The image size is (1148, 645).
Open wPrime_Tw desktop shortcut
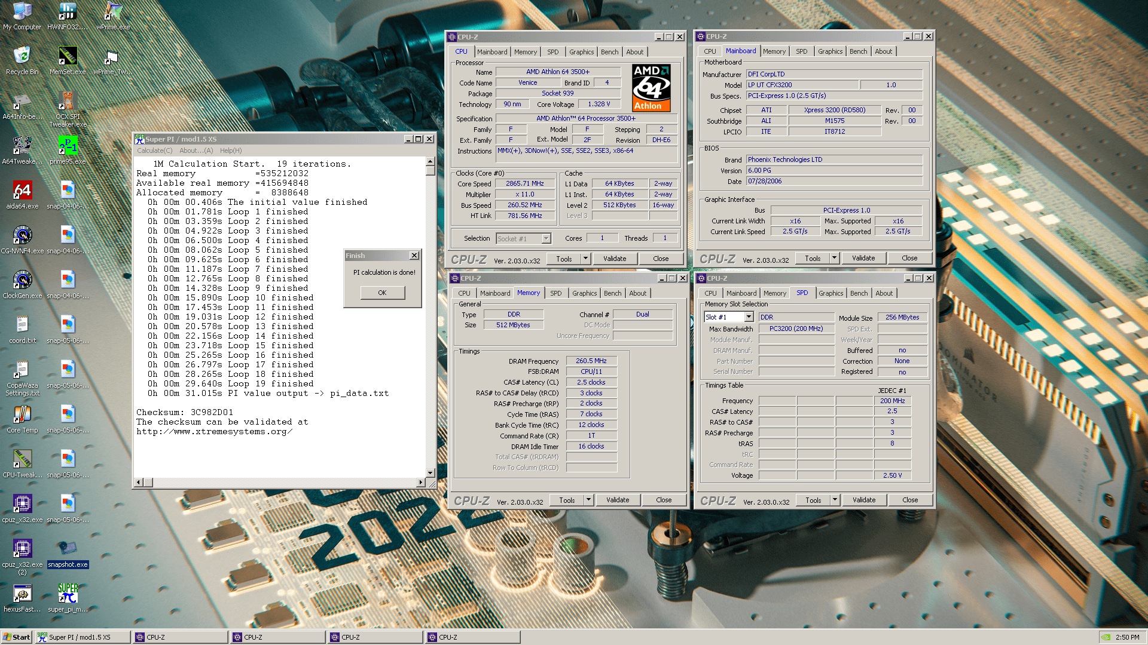point(113,61)
